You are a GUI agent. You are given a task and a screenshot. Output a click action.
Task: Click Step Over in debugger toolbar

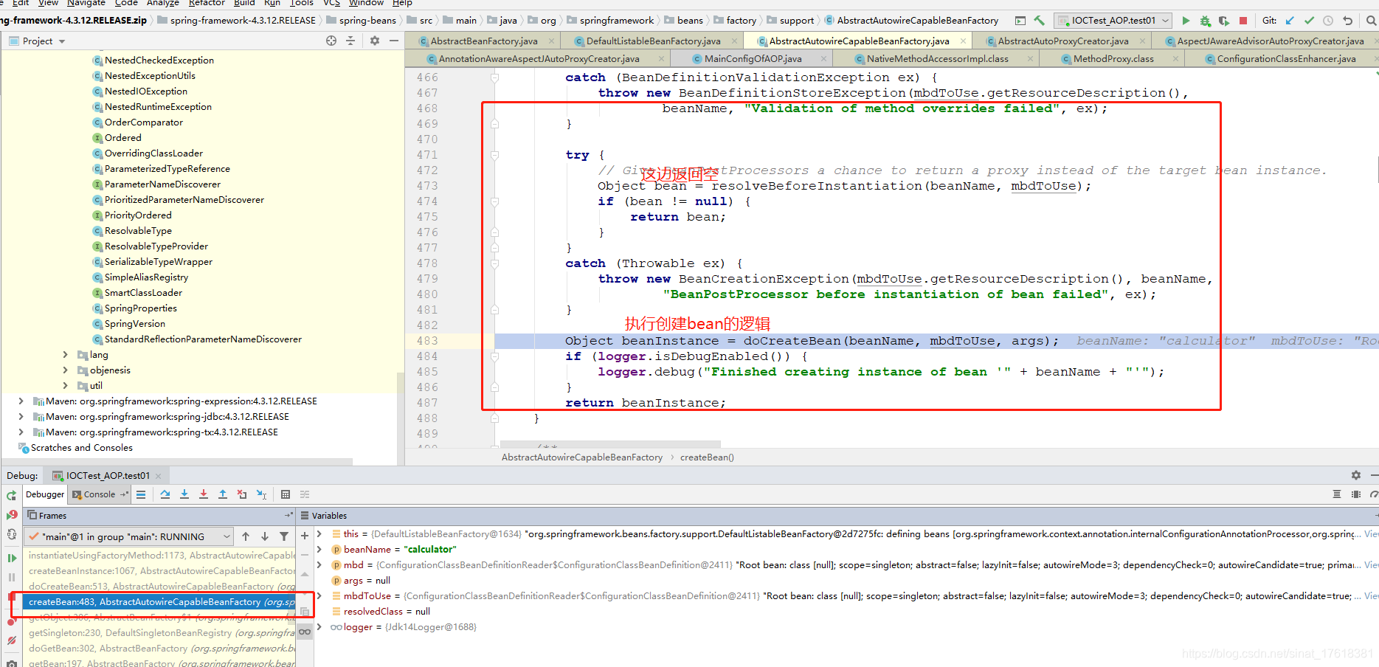coord(165,494)
